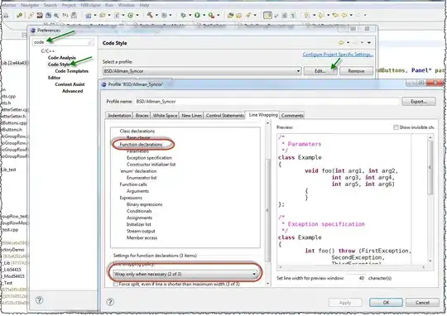Viewport: 447px width, 316px height.
Task: Enable Show invisible characters checkbox
Action: (396, 127)
